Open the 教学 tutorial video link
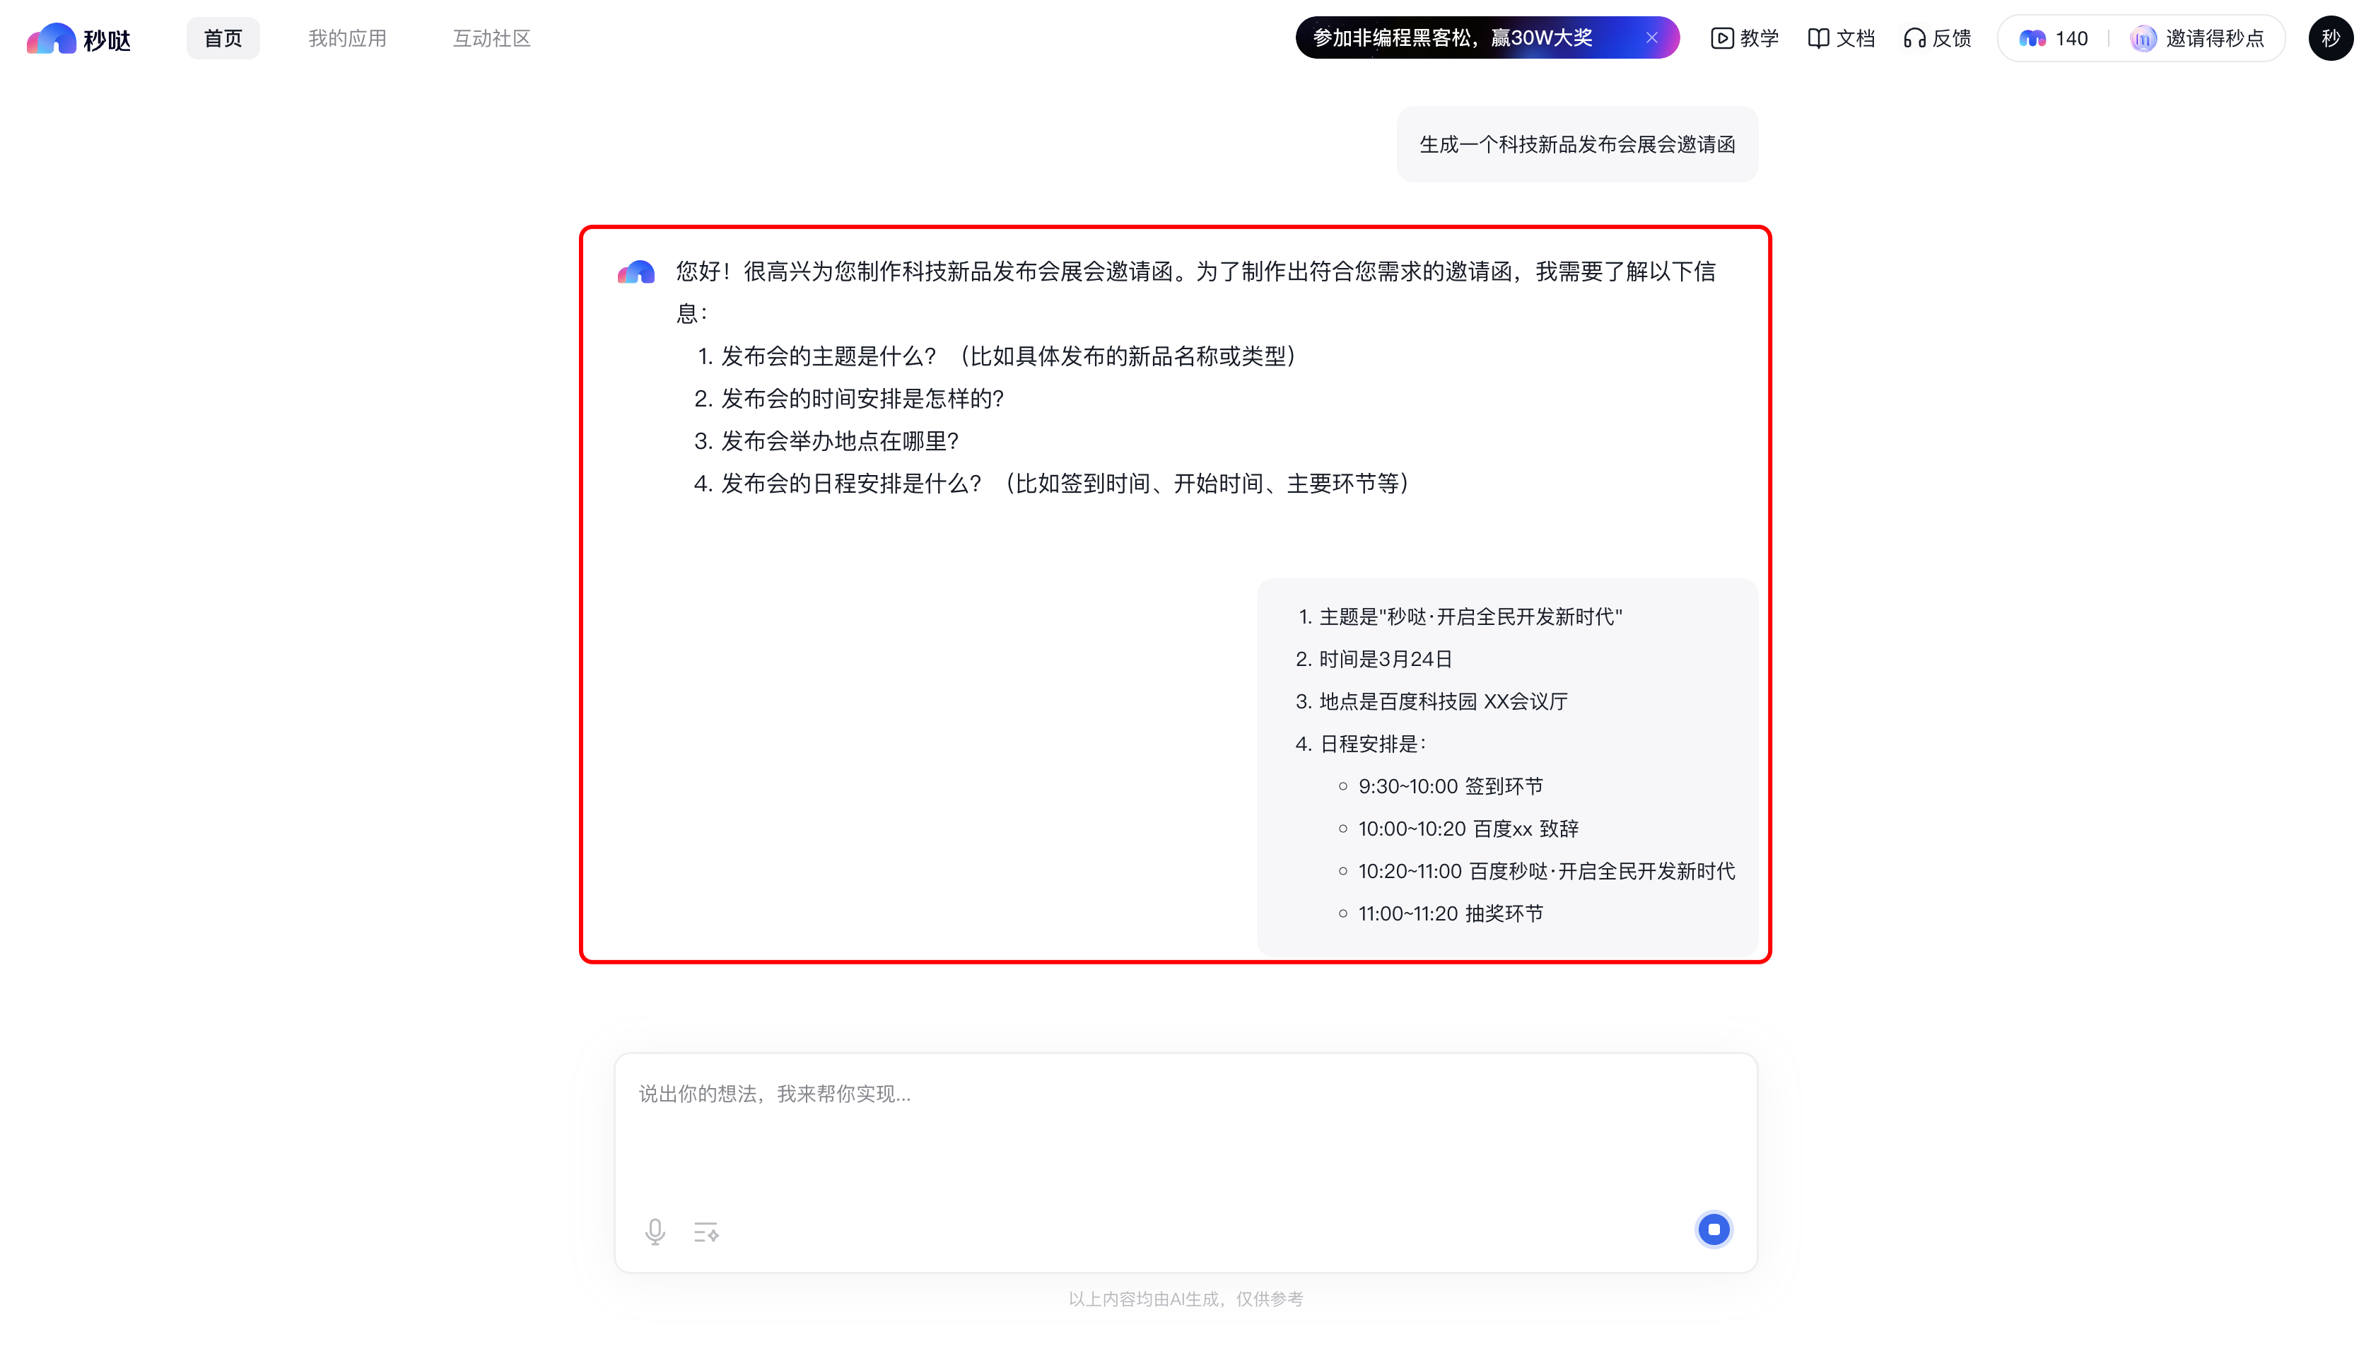The image size is (2371, 1356). pyautogui.click(x=1744, y=38)
